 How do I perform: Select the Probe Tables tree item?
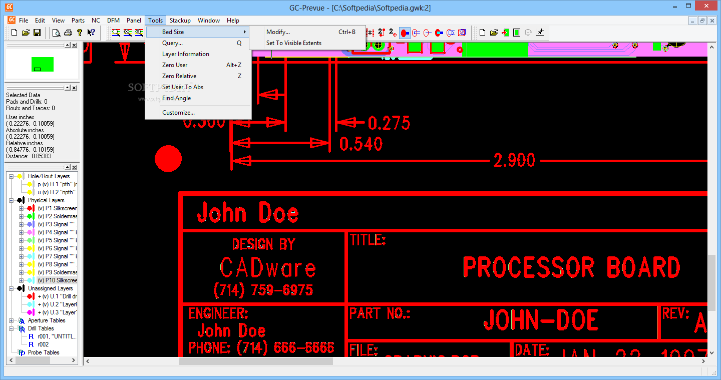[x=44, y=352]
